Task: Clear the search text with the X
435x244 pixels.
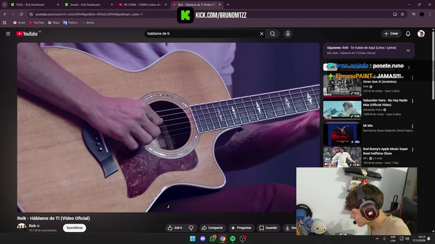Action: 262,34
